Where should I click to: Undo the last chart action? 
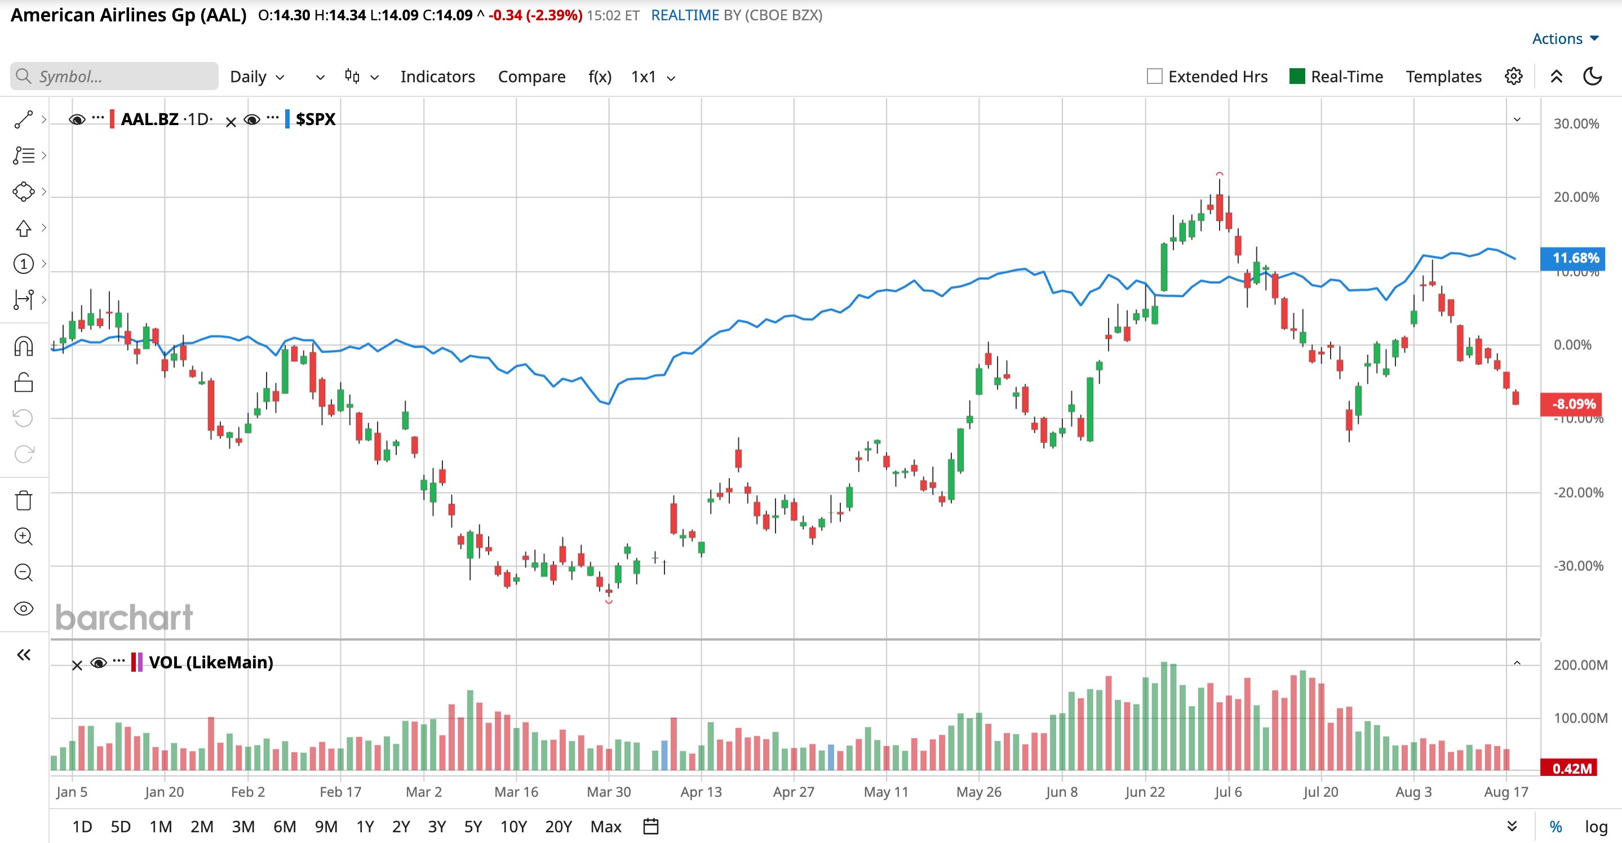(x=23, y=418)
